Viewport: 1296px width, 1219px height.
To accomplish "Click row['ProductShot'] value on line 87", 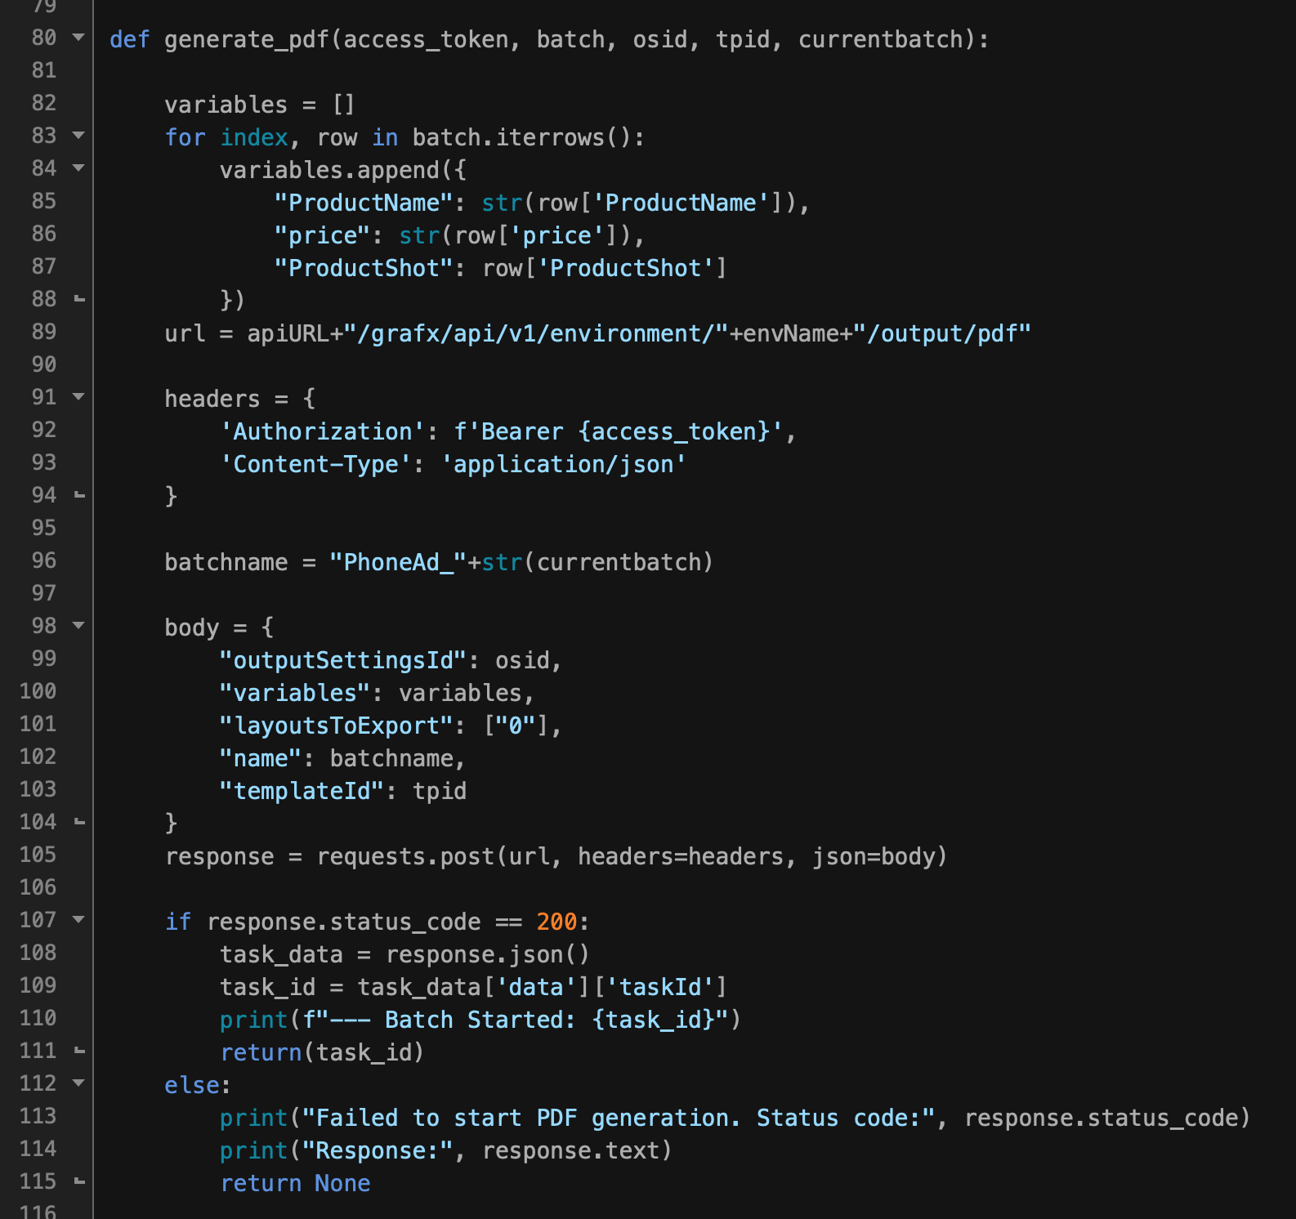I will pos(604,268).
